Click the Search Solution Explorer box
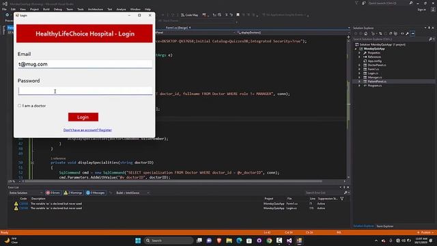This screenshot has width=437, height=246. click(391, 39)
